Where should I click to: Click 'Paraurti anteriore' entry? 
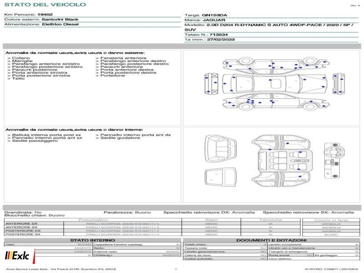[x=121, y=67]
